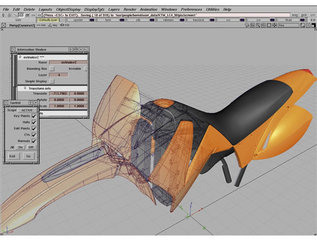Collapse the Transform info section
This screenshot has height=241, width=317.
click(25, 88)
